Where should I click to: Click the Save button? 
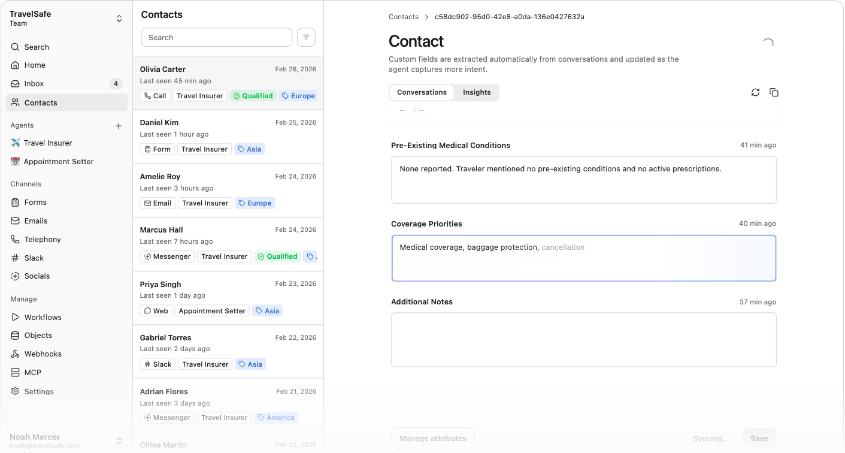coord(759,438)
